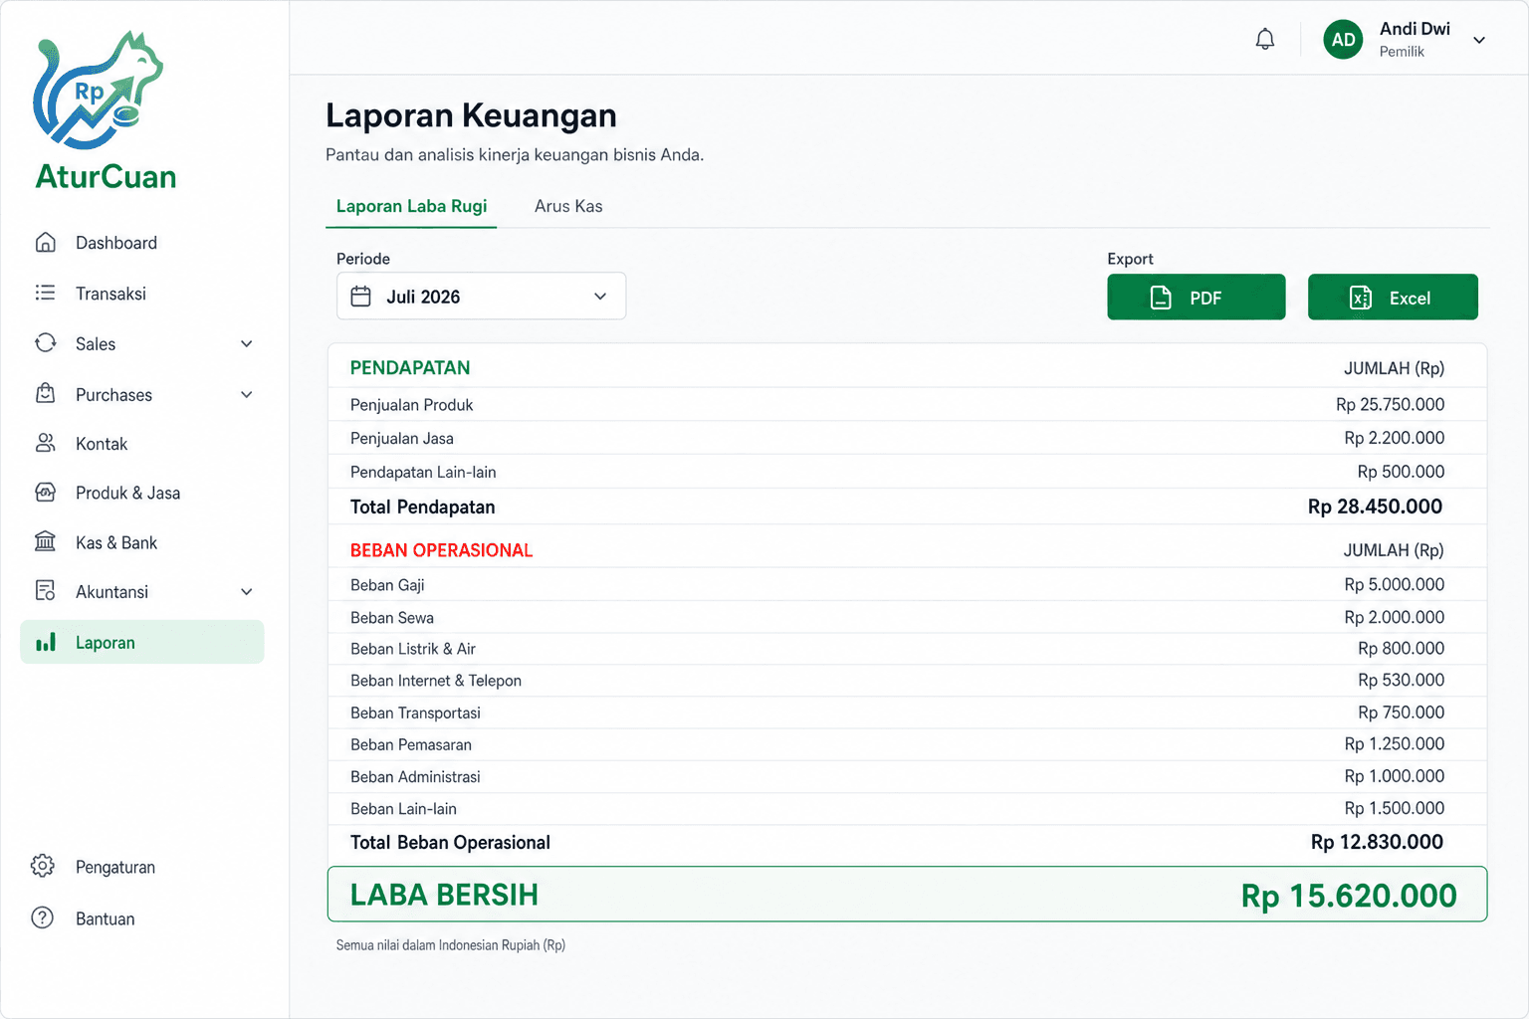Expand the Akuntansi submenu chevron

[247, 592]
